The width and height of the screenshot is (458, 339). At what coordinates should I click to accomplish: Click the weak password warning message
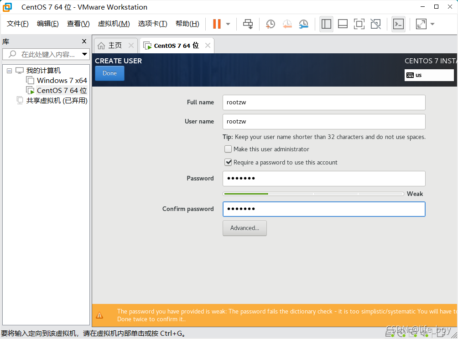(x=287, y=315)
